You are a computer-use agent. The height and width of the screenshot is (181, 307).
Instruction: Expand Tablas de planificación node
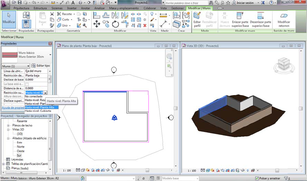coord(3,164)
